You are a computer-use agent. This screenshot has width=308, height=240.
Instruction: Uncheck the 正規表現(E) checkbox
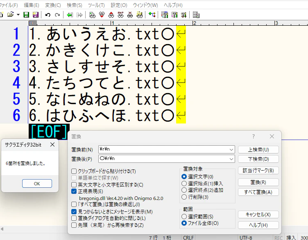[x=74, y=191]
